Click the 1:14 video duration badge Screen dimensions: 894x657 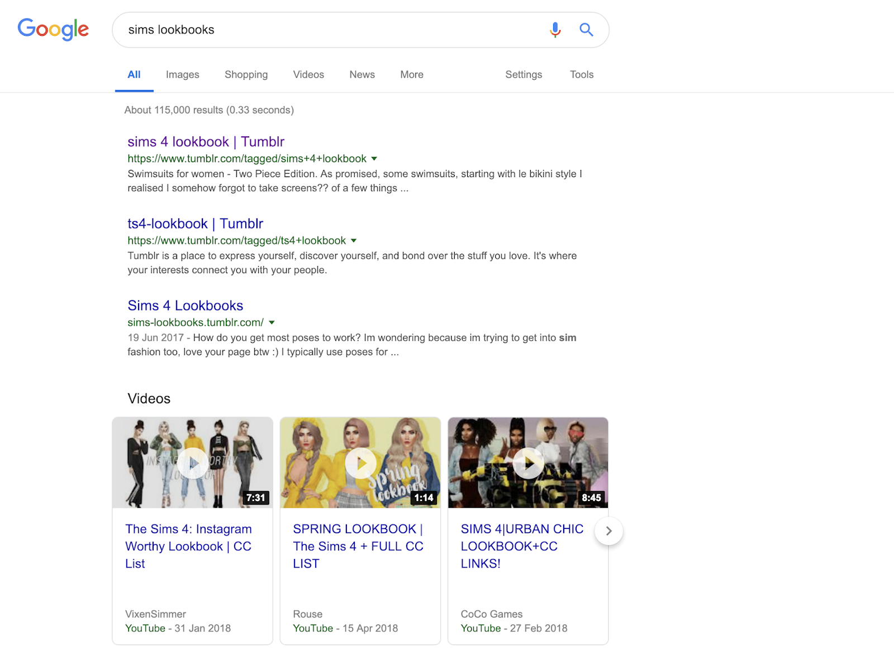pos(424,498)
